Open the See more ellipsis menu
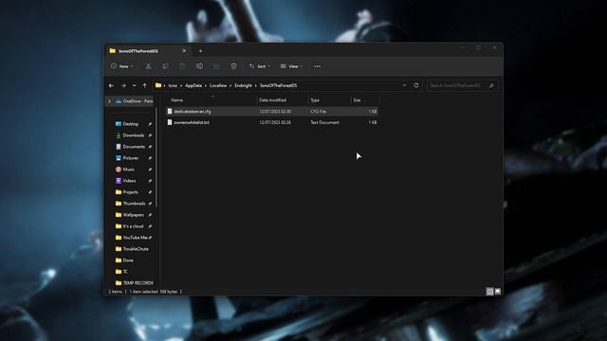Viewport: 607px width, 341px height. pos(318,66)
